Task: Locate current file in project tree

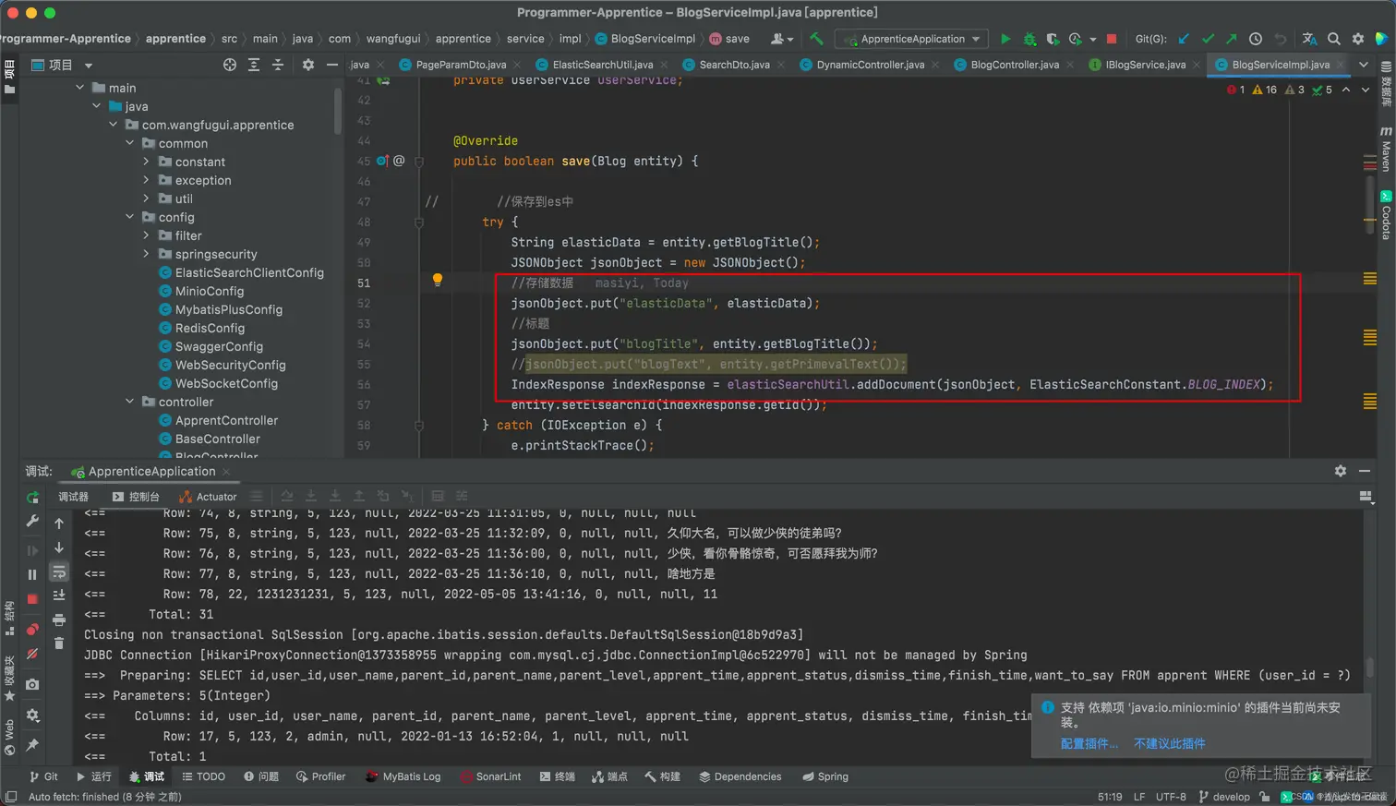Action: 230,65
